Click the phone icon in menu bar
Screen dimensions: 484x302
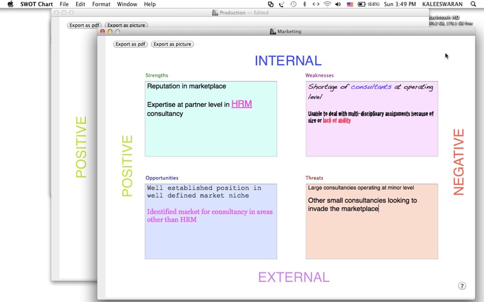tap(281, 4)
